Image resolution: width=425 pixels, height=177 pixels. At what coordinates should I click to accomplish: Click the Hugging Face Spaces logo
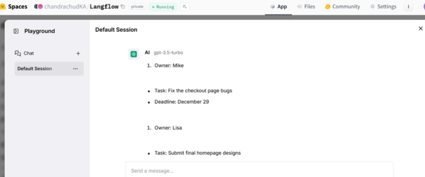click(3, 7)
